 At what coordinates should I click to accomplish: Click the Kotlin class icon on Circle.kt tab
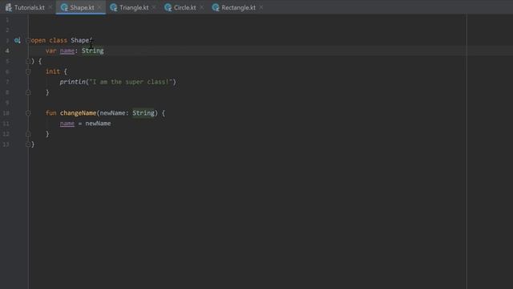168,7
